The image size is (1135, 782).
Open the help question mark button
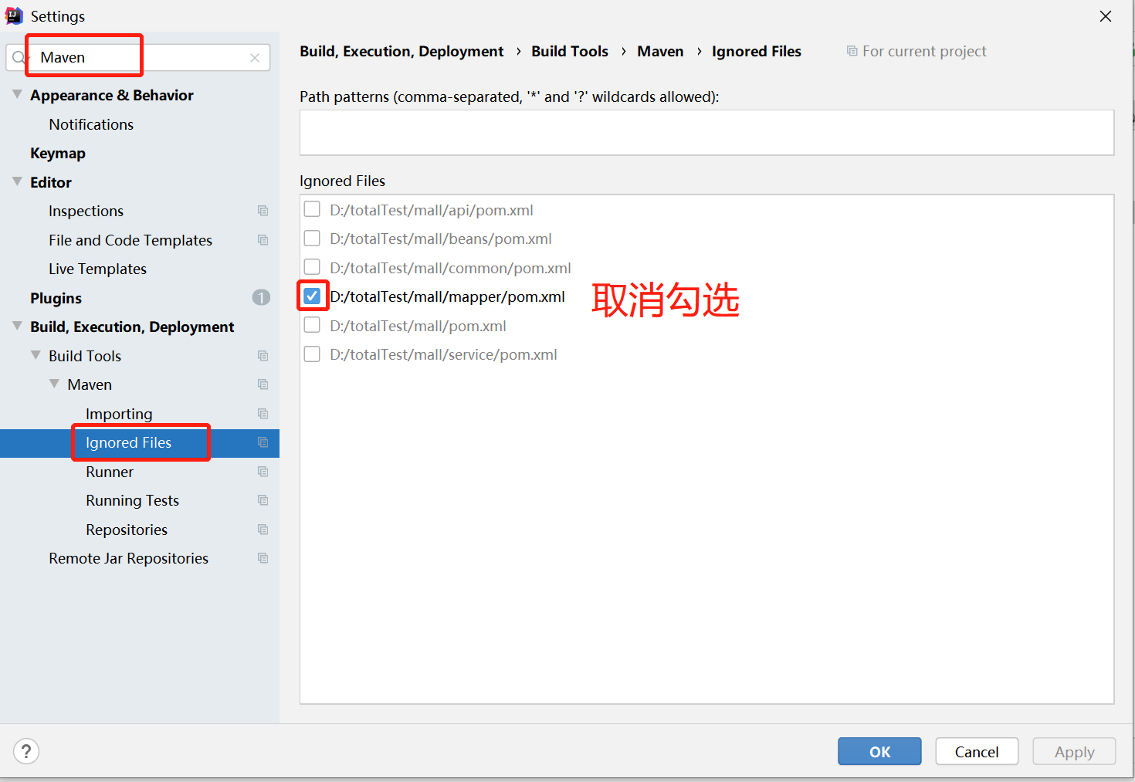[x=26, y=751]
